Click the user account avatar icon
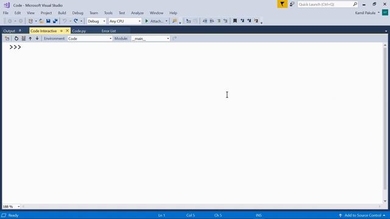The height and width of the screenshot is (219, 390). [x=385, y=12]
